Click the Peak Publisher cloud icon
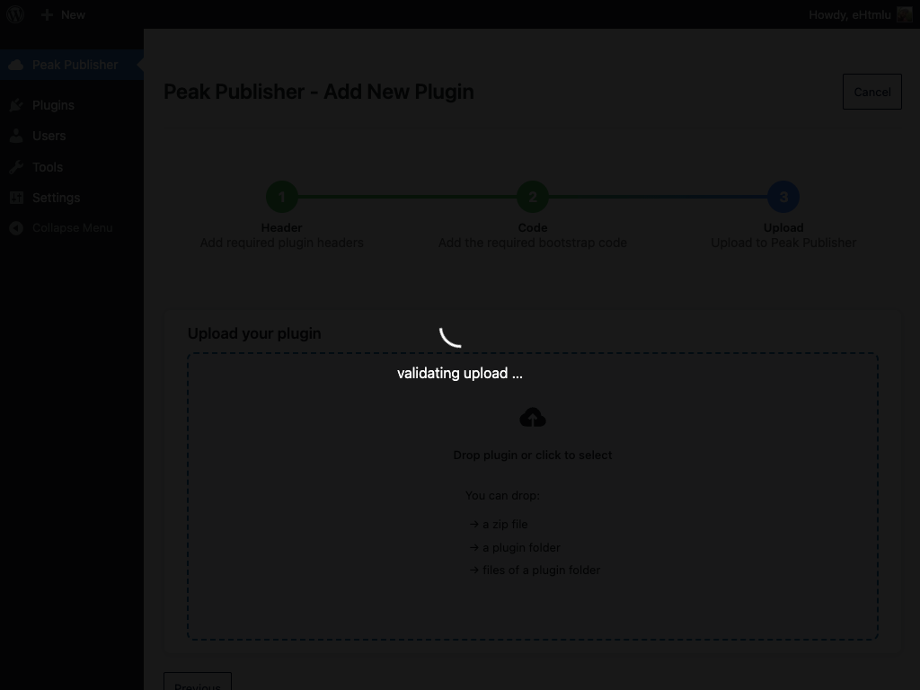This screenshot has width=920, height=690. pos(16,64)
